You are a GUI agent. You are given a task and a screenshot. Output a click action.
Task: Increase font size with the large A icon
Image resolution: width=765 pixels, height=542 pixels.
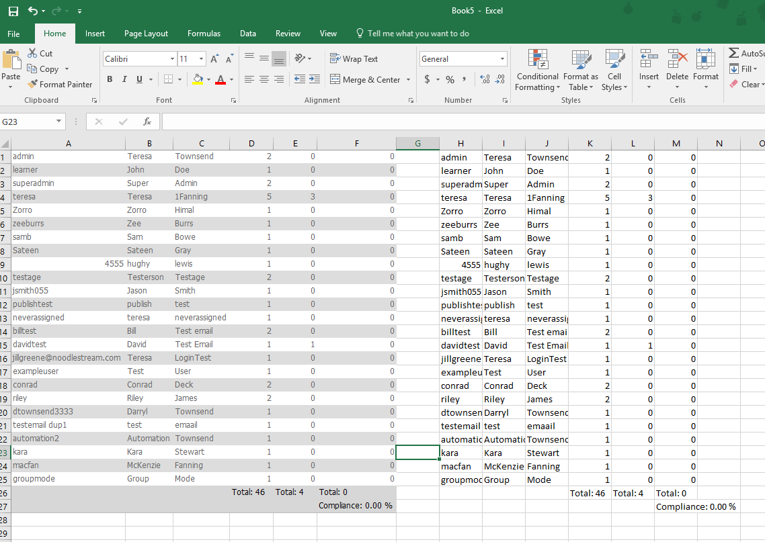[x=214, y=59]
